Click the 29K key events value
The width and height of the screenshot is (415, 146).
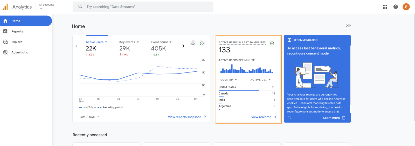tap(125, 48)
